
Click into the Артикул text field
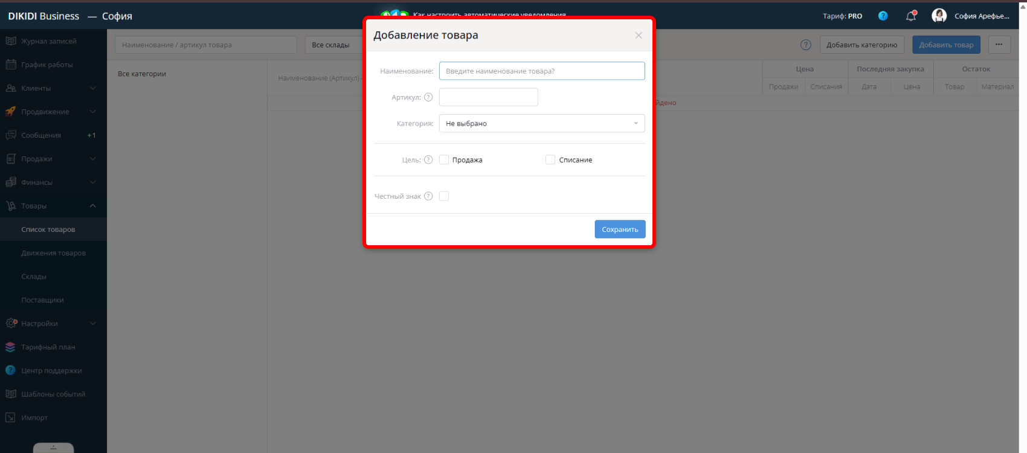[488, 97]
